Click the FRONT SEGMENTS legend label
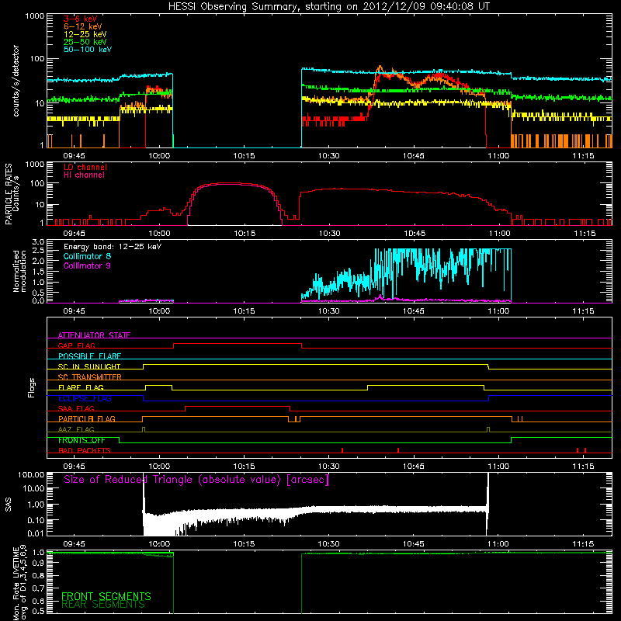This screenshot has width=621, height=621. (x=106, y=596)
